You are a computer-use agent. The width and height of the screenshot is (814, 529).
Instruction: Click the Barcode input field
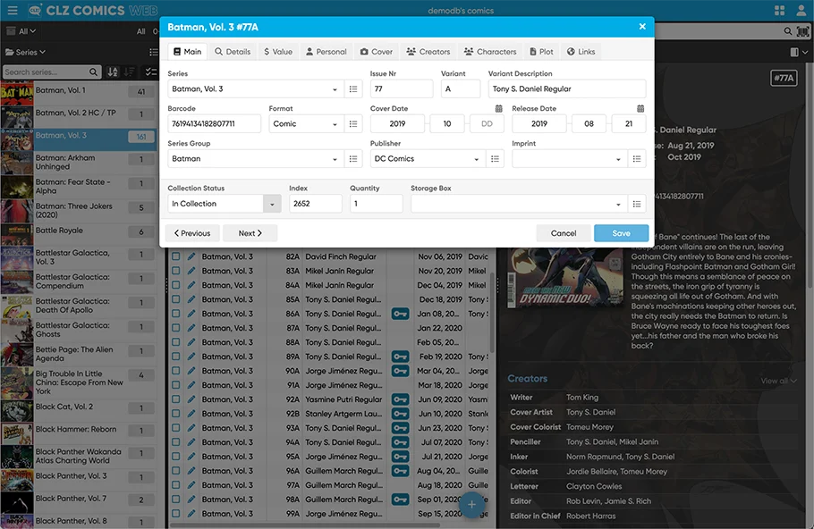pyautogui.click(x=214, y=124)
